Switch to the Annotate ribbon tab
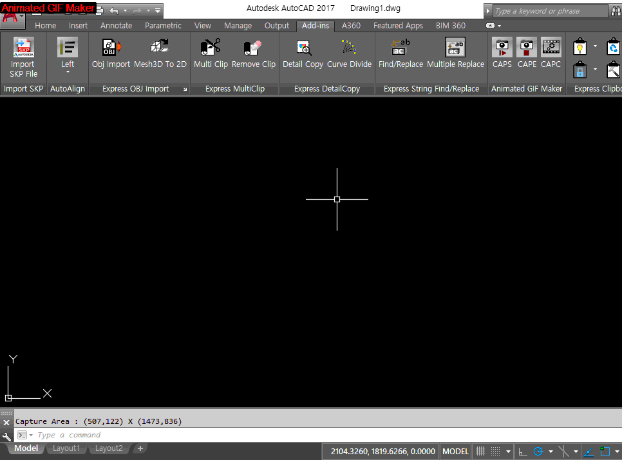 (x=116, y=26)
